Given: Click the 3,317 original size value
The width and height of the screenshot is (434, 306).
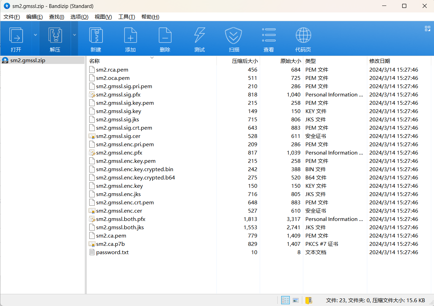Looking at the screenshot, I should tap(293, 219).
